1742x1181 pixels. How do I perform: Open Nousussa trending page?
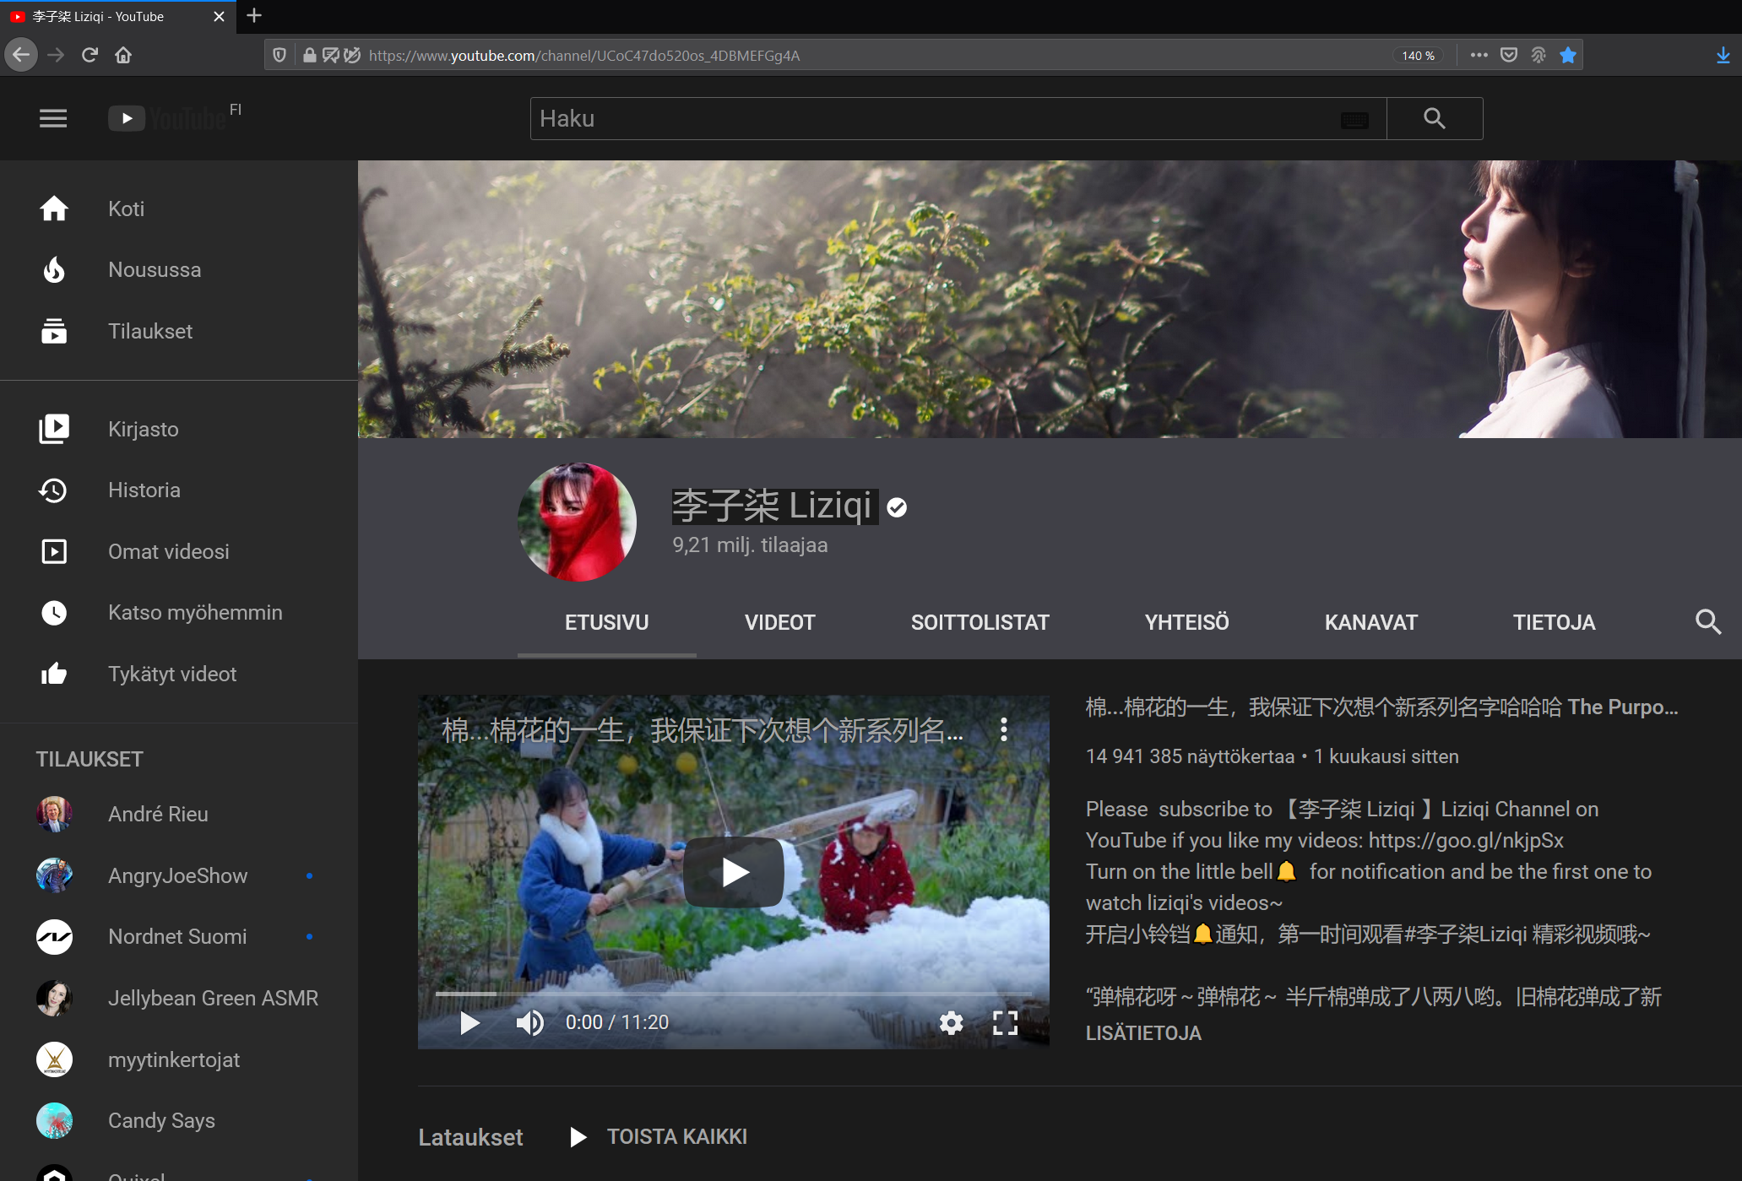tap(155, 270)
